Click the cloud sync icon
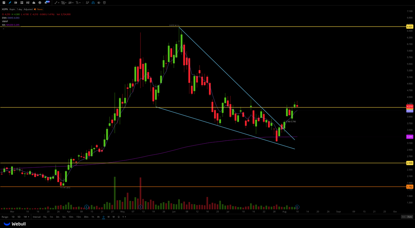415x228 pixels. pos(34,2)
